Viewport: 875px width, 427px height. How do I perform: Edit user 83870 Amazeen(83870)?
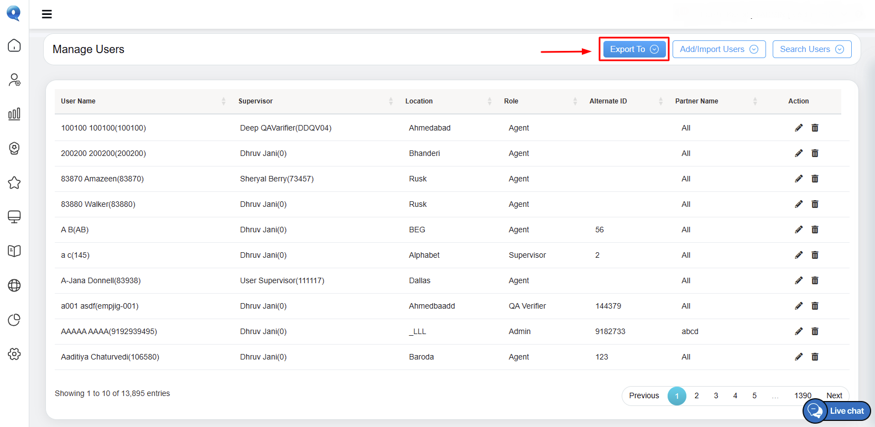(799, 179)
